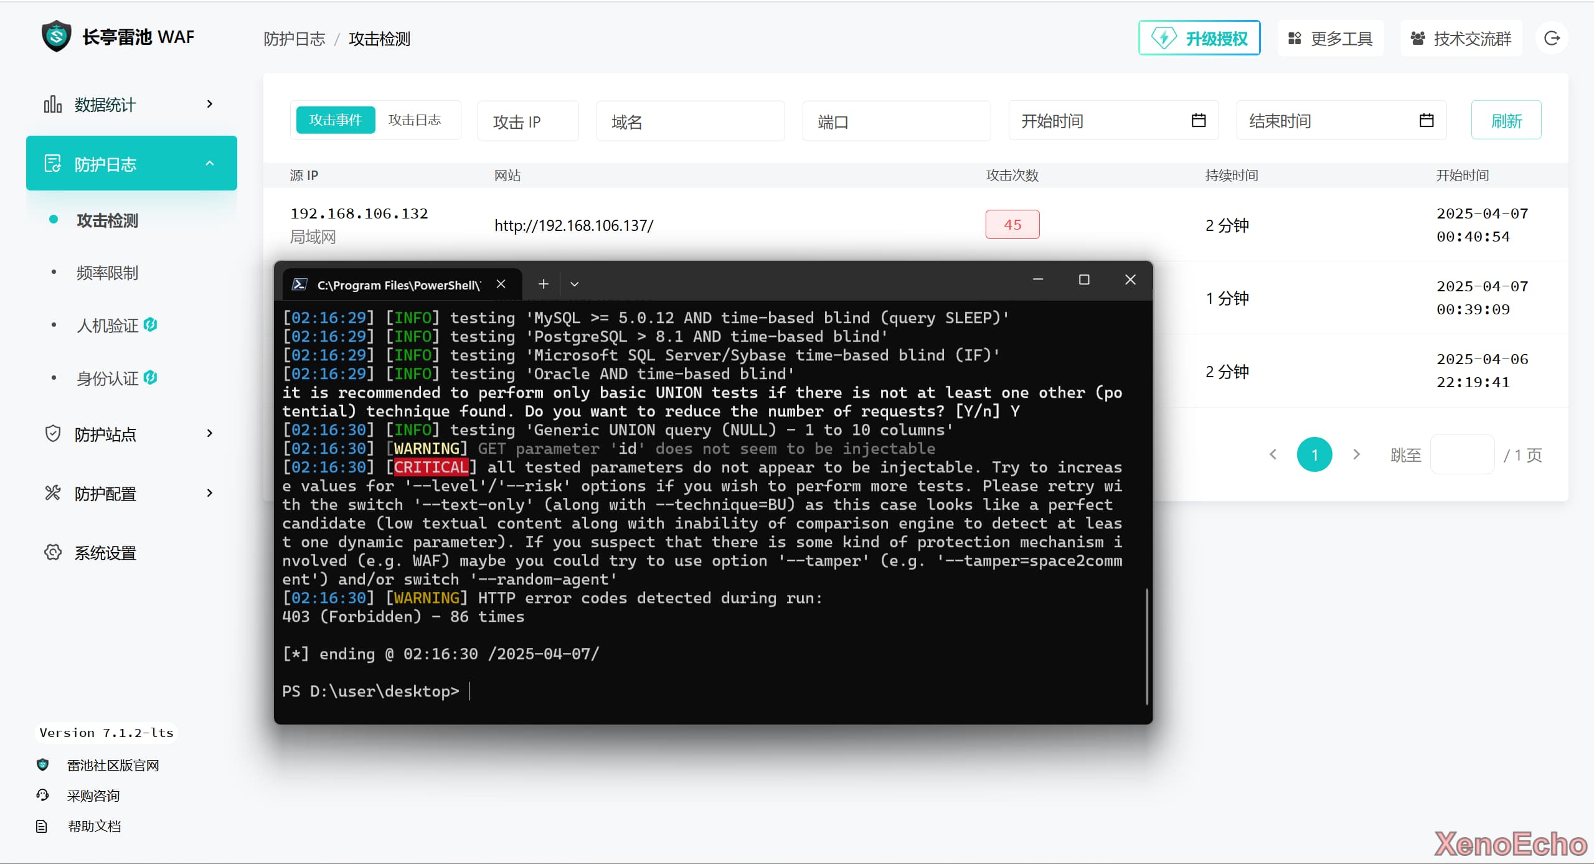Click the logout icon at top right
Screen dimensions: 1594x864
tap(1552, 39)
